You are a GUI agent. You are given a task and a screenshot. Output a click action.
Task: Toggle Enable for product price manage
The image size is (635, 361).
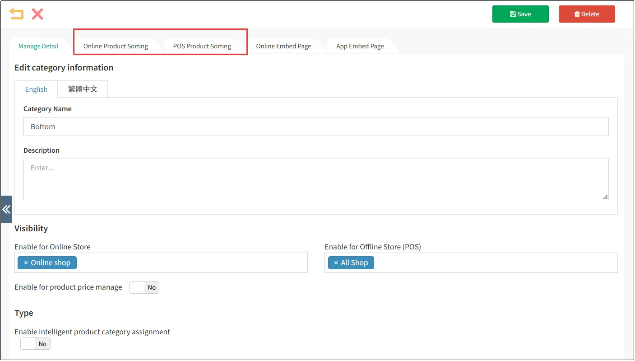coord(144,287)
